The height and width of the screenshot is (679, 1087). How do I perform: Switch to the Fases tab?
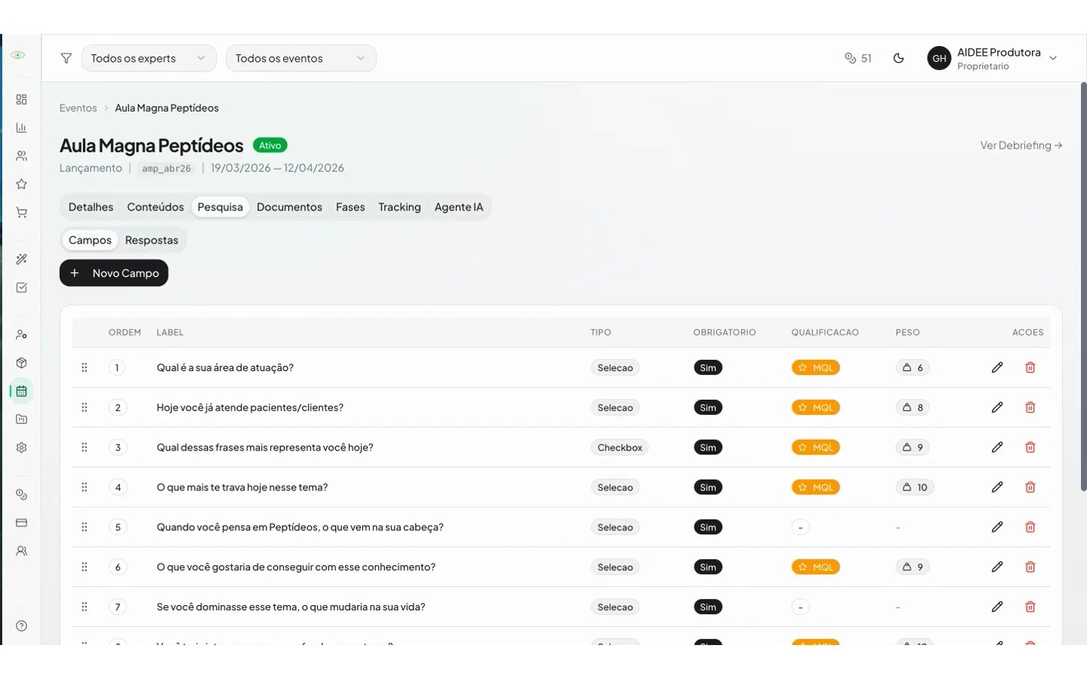350,207
